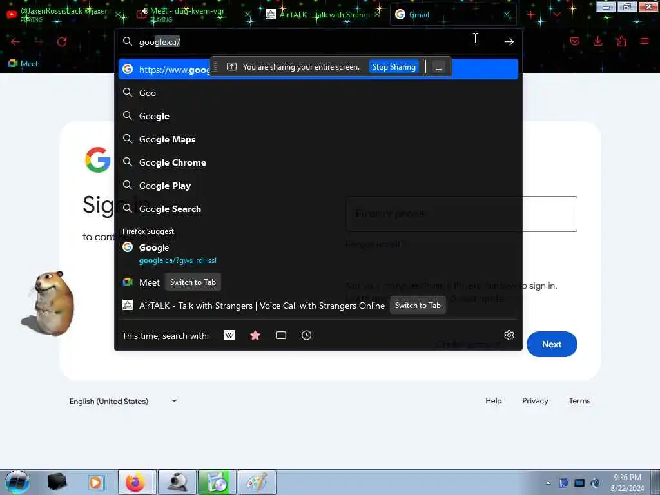The height and width of the screenshot is (495, 660).
Task: Choose the 'Google Search' suggestion
Action: [318, 208]
